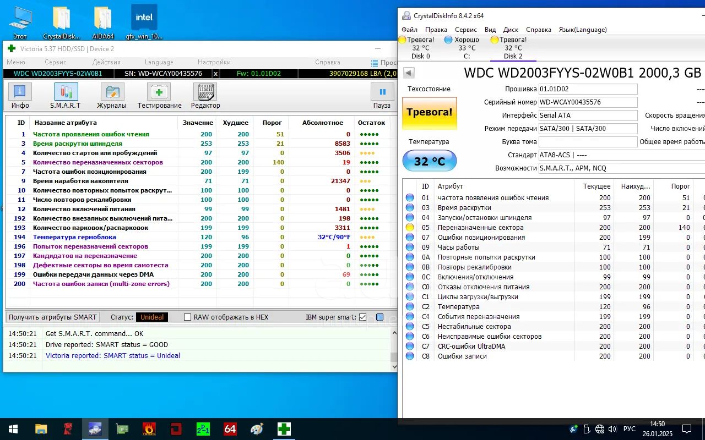Click the 32 °C temperature indicator
This screenshot has width=705, height=440.
click(430, 161)
